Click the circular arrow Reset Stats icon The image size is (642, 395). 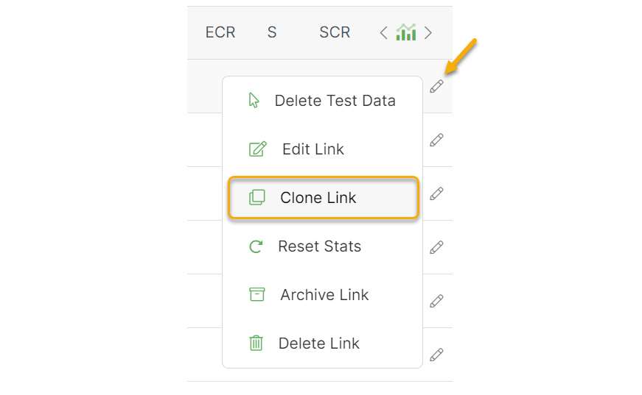point(256,246)
